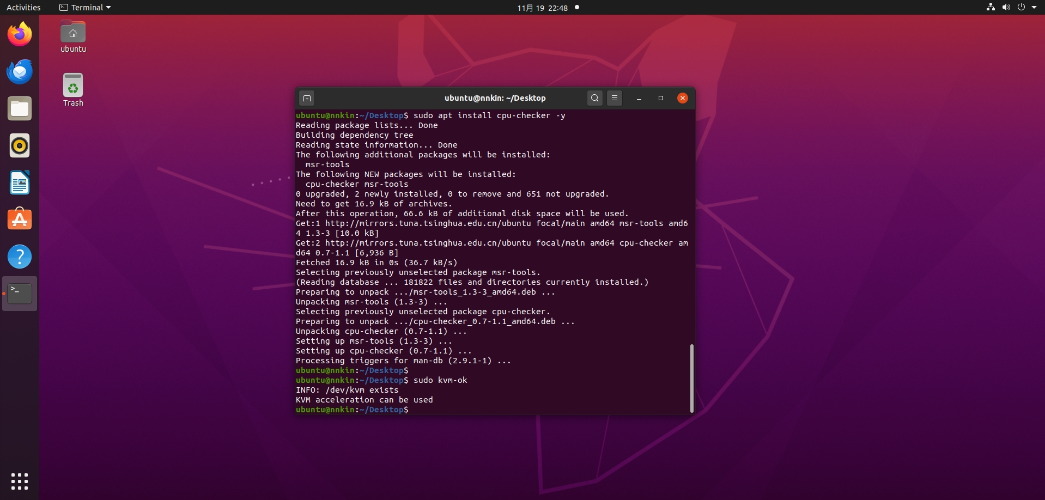Expand the Terminal app menu
Viewport: 1045px width, 500px height.
coord(85,8)
